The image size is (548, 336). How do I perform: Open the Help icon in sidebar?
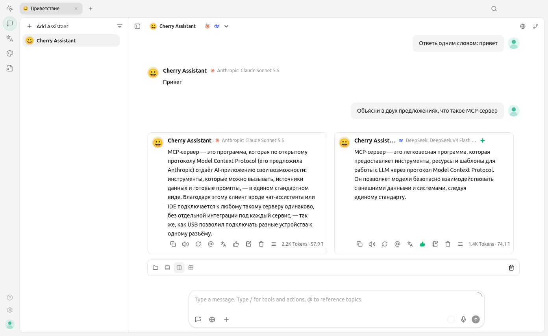pyautogui.click(x=10, y=298)
